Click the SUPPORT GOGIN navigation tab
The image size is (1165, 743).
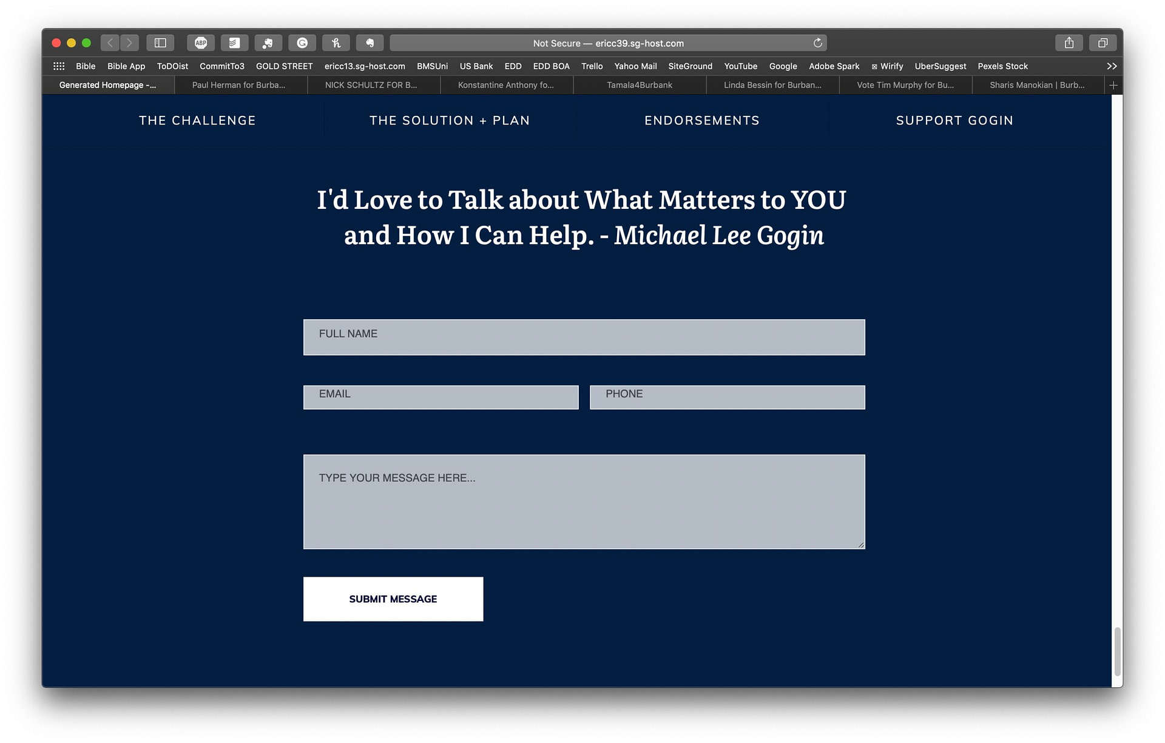click(x=954, y=120)
